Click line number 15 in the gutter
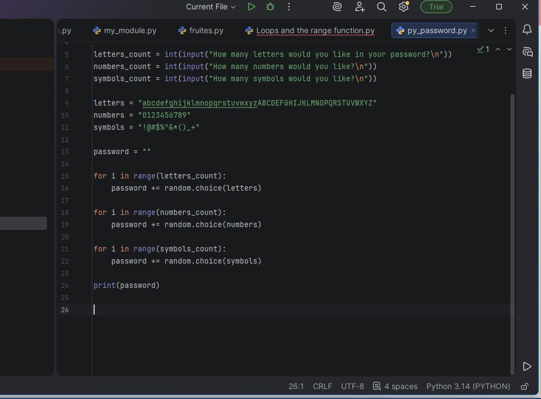 (65, 176)
